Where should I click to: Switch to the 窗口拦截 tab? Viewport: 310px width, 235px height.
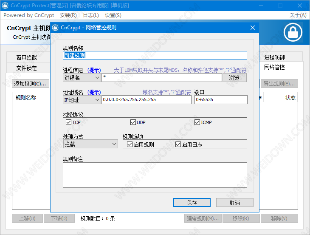pyautogui.click(x=26, y=57)
